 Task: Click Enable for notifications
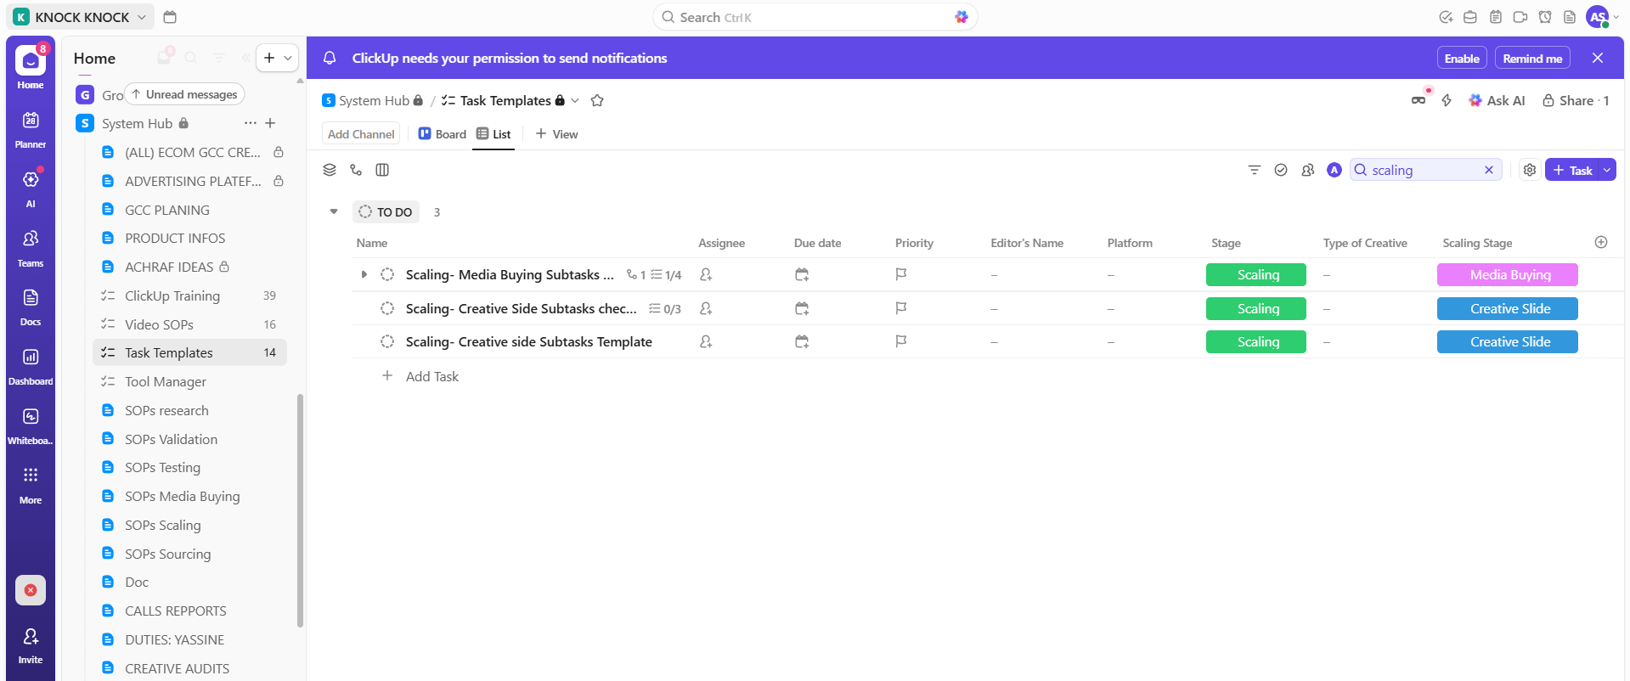1461,59
